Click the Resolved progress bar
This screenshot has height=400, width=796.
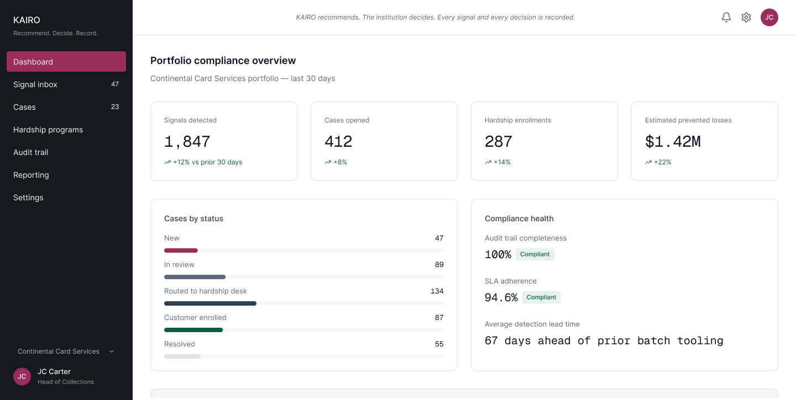304,356
